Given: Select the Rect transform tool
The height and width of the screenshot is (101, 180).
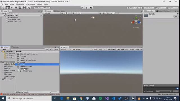Looking at the screenshot, I should tap(20, 8).
